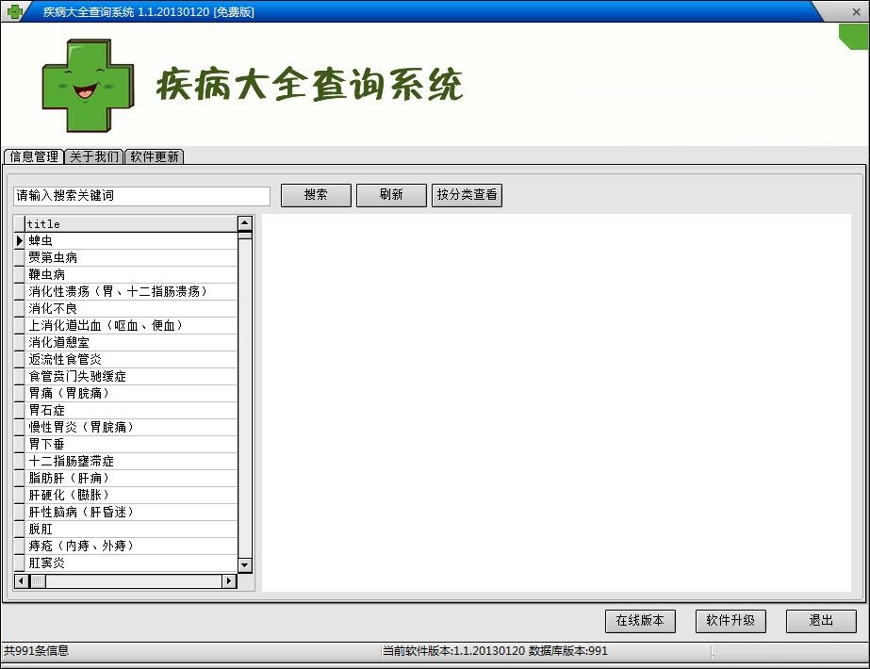Click inside the search keyword input box
Screen dimensions: 870x669
pyautogui.click(x=141, y=196)
